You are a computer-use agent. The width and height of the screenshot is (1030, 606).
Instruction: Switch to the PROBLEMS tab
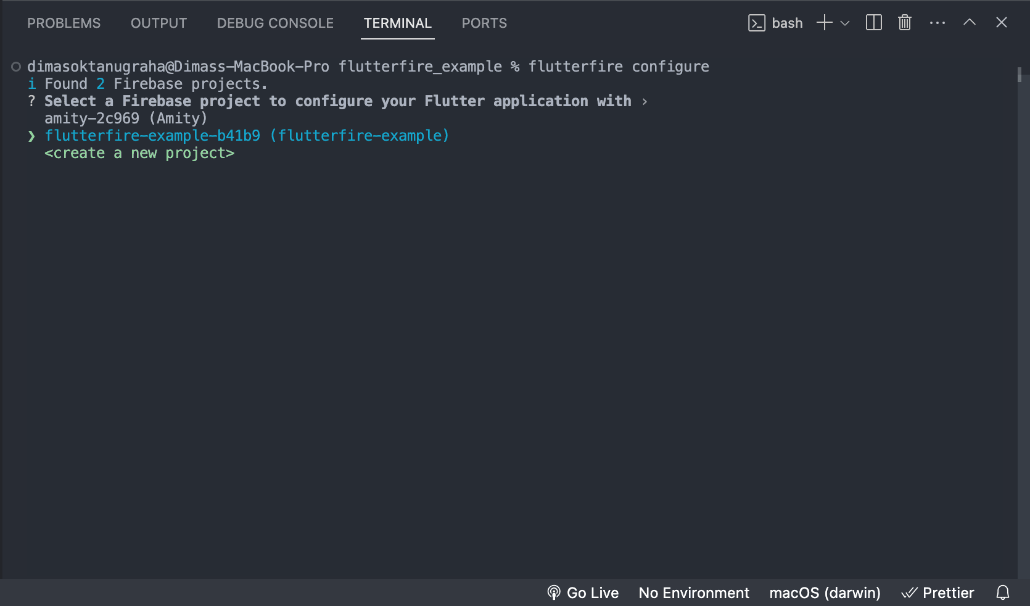pos(64,23)
